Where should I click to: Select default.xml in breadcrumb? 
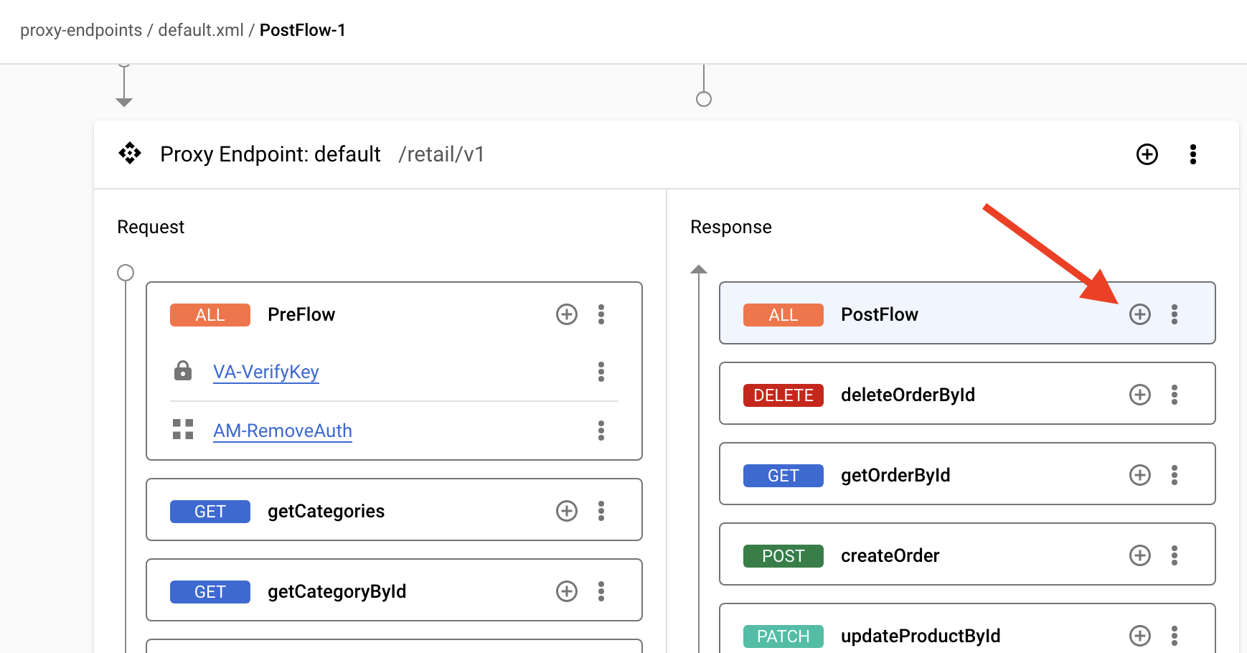pyautogui.click(x=201, y=30)
